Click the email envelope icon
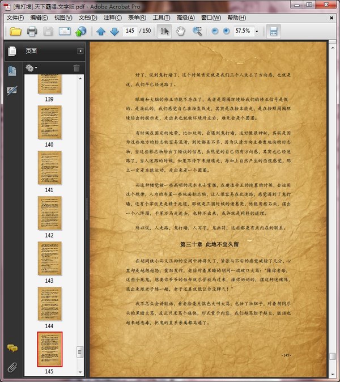340x382 pixels. coord(65,31)
